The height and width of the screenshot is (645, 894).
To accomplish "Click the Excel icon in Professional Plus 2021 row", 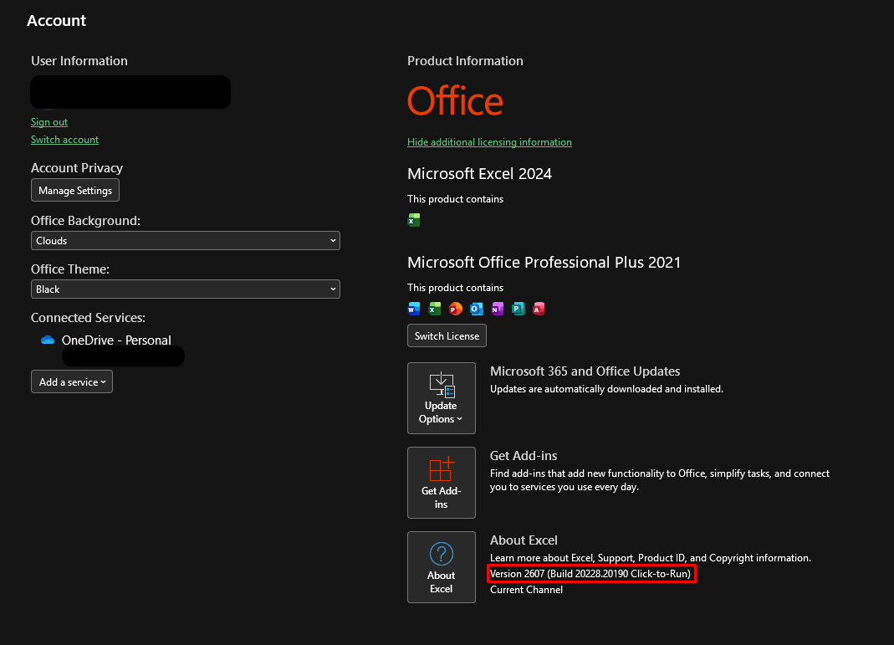I will (435, 309).
